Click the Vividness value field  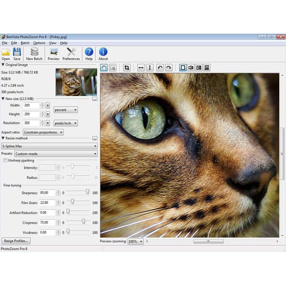[x=47, y=232]
